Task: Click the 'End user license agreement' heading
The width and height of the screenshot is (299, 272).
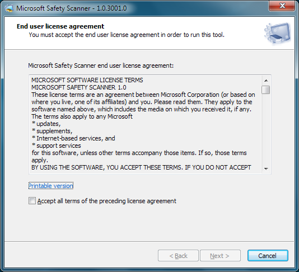Action: pos(60,26)
